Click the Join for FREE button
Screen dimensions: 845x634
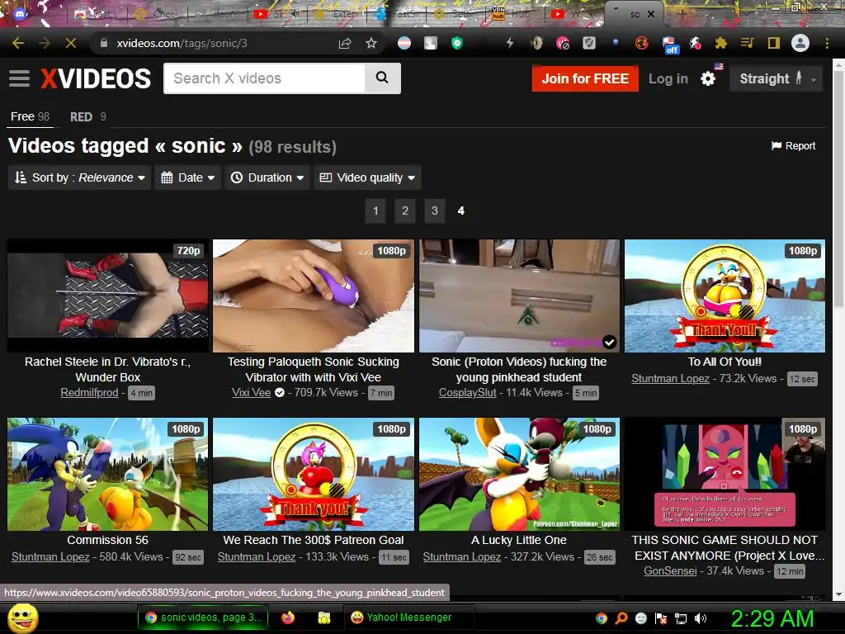pyautogui.click(x=585, y=78)
